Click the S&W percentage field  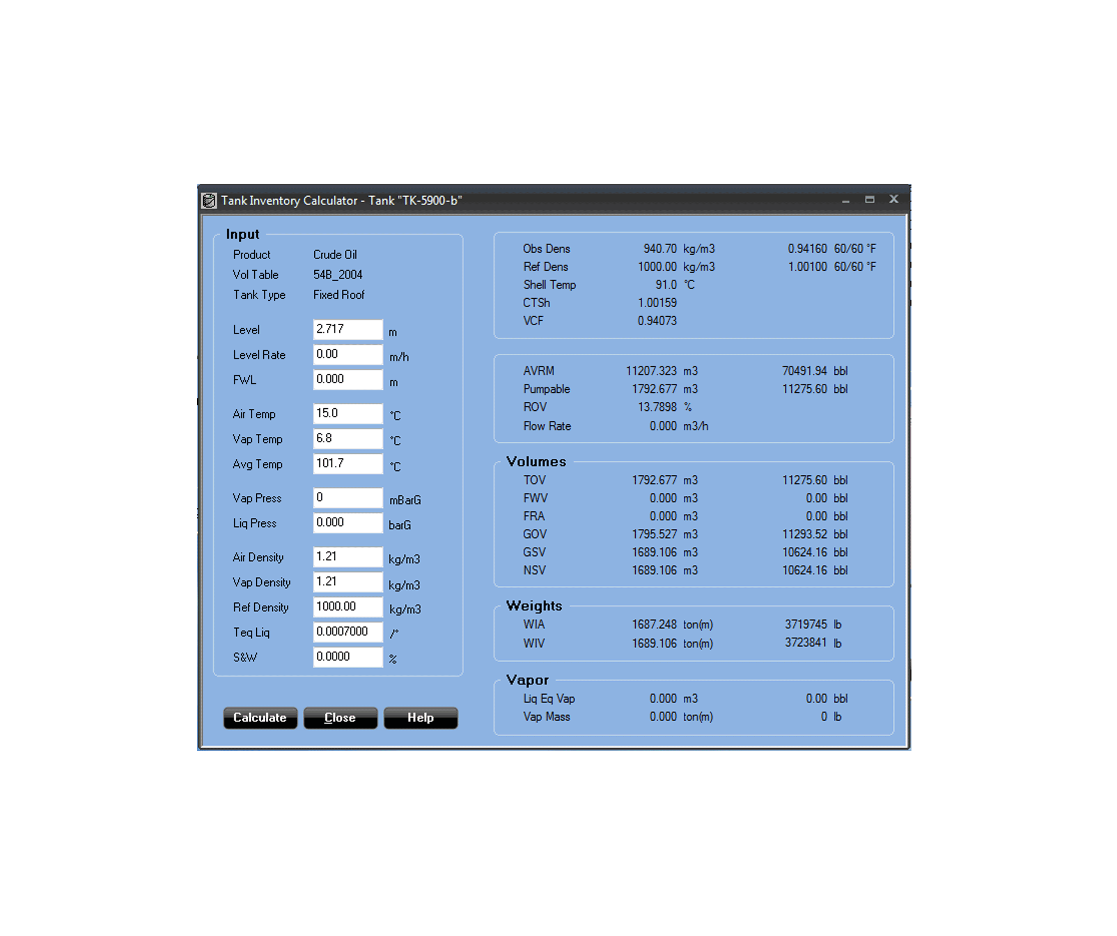click(x=348, y=656)
